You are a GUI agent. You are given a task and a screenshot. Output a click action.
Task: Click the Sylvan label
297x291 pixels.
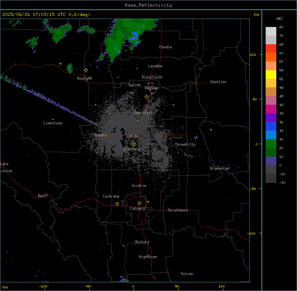(134, 85)
